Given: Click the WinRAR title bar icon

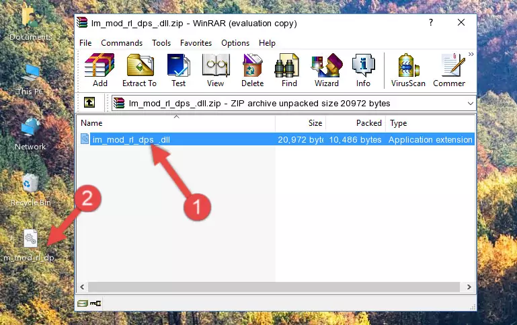Looking at the screenshot, I should coord(82,23).
